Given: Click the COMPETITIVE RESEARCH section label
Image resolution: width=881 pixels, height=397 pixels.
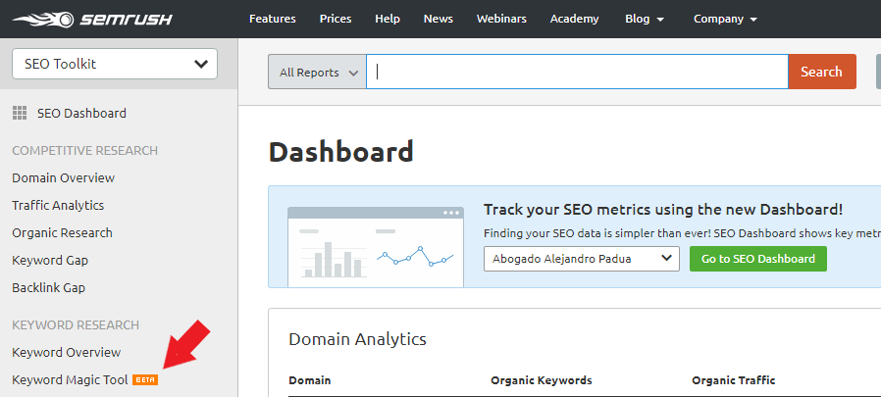Looking at the screenshot, I should point(84,151).
